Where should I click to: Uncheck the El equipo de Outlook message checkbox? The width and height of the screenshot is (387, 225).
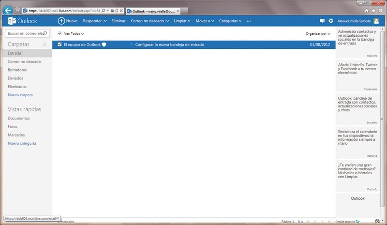point(60,45)
